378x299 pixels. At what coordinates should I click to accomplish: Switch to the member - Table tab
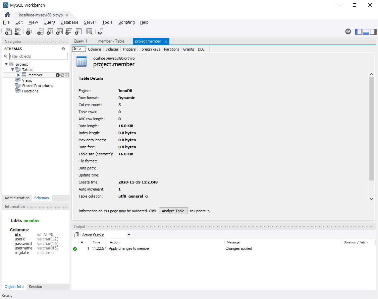click(111, 41)
